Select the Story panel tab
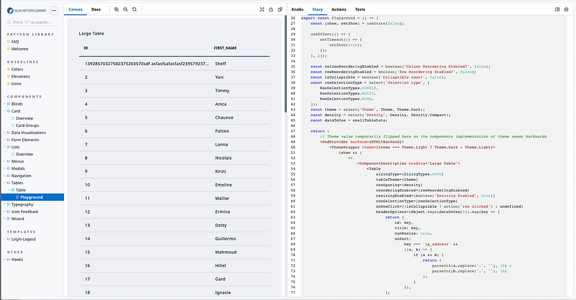 (x=317, y=9)
